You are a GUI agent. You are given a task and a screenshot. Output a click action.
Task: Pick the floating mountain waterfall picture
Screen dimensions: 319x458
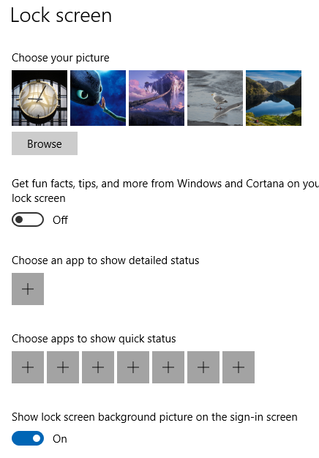click(157, 98)
